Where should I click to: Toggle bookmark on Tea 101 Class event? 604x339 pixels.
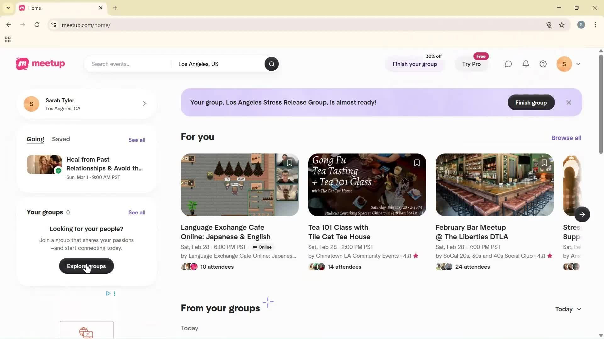417,163
